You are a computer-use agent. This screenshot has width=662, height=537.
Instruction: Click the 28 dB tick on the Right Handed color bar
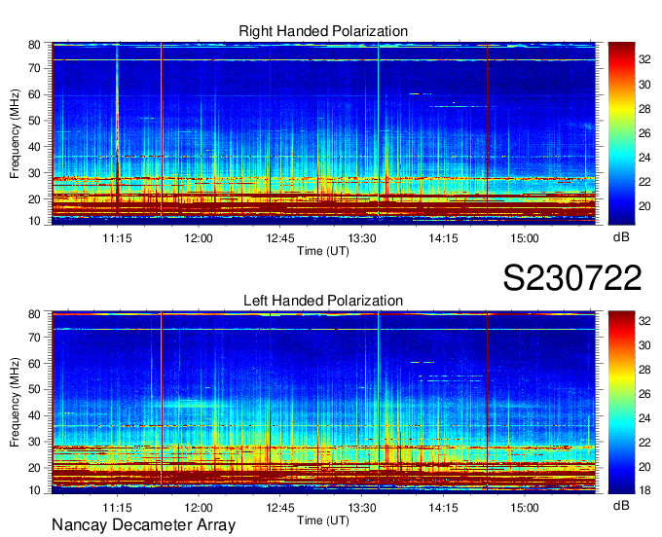[x=644, y=109]
